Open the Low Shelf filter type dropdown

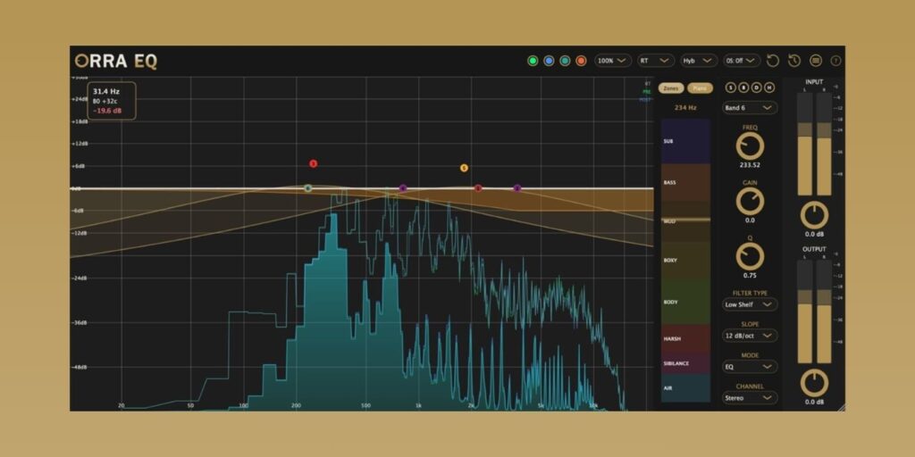(750, 304)
